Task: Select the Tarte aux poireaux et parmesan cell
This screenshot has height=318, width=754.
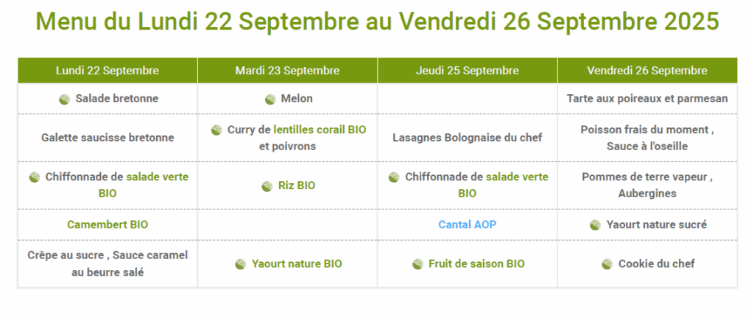Action: click(647, 99)
